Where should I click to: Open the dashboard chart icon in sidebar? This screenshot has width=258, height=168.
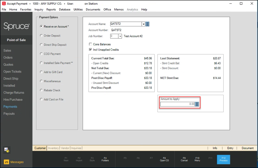coord(7,150)
